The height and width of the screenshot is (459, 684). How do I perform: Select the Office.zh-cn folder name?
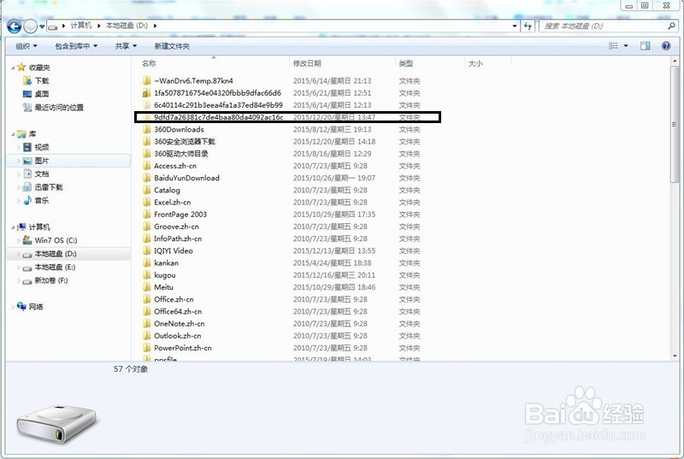coord(174,299)
